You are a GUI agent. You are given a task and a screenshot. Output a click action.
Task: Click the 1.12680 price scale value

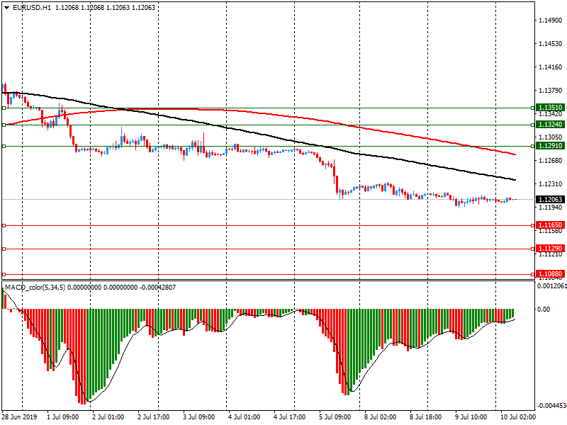coord(551,161)
